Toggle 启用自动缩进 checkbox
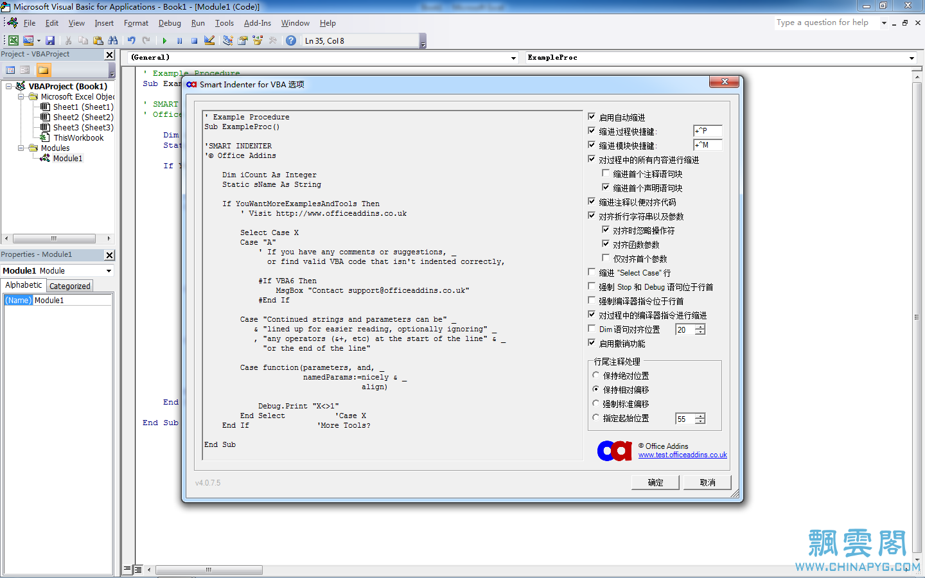The image size is (925, 578). [x=592, y=117]
